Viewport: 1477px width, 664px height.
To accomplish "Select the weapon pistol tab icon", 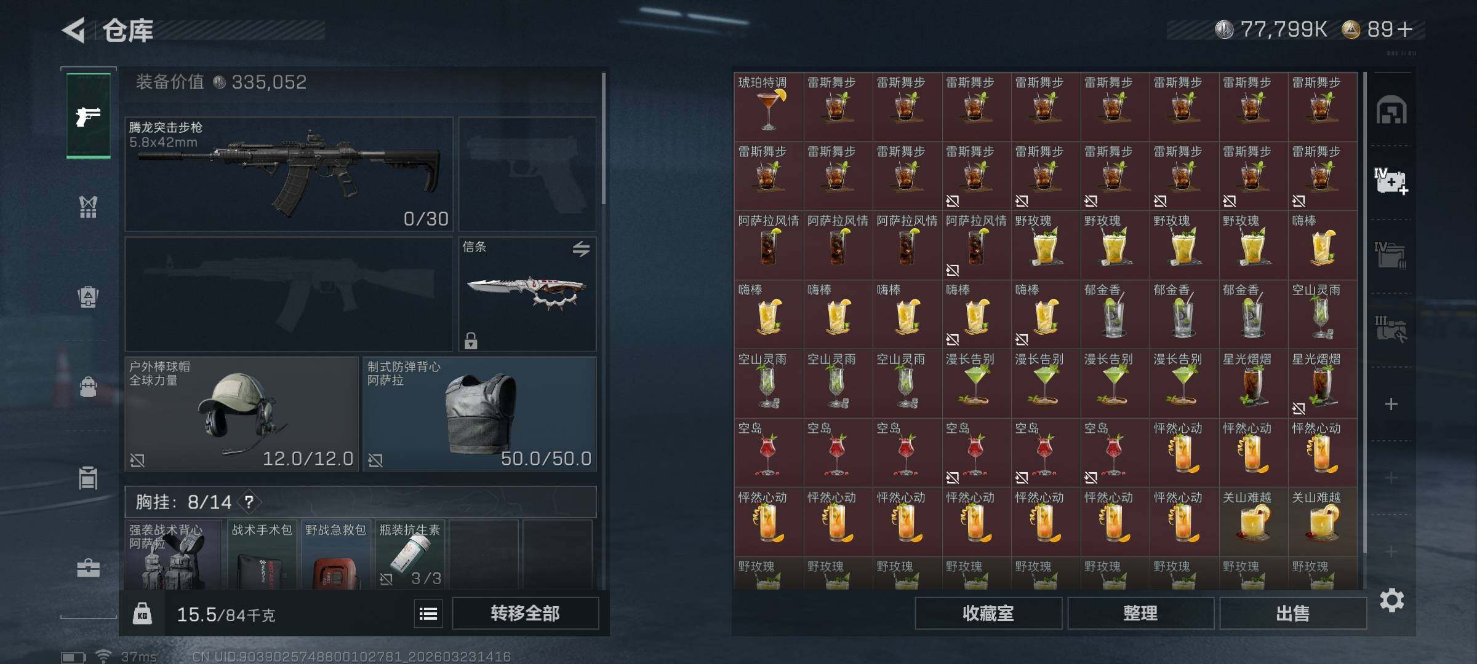I will click(88, 116).
